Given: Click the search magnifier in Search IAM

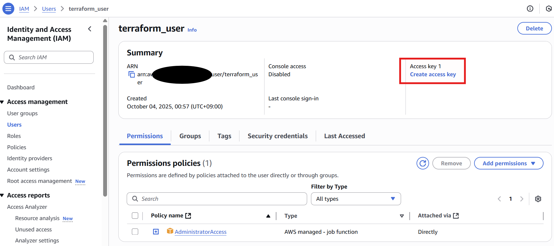Looking at the screenshot, I should pyautogui.click(x=12, y=57).
